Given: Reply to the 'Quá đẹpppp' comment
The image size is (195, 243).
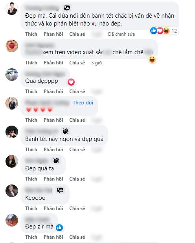Looking at the screenshot, I should tap(53, 91).
